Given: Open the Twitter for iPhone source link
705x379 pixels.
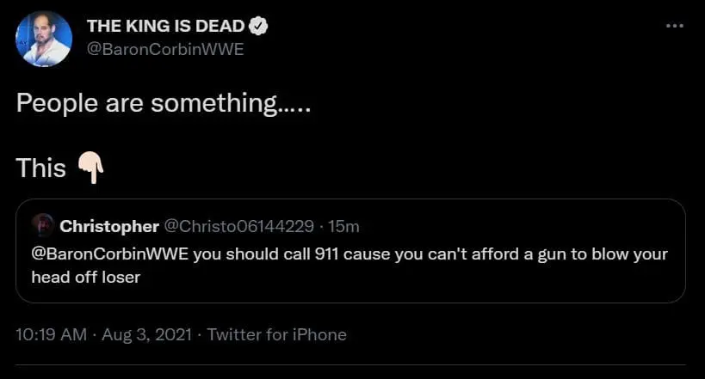Looking at the screenshot, I should [x=276, y=334].
